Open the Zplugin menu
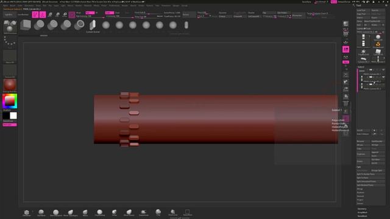The image size is (390, 219). (176, 5)
